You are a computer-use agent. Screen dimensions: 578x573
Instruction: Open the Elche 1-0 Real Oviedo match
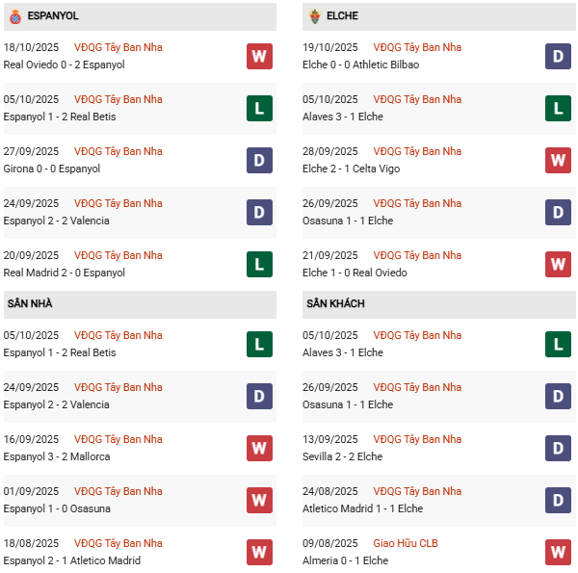[355, 273]
